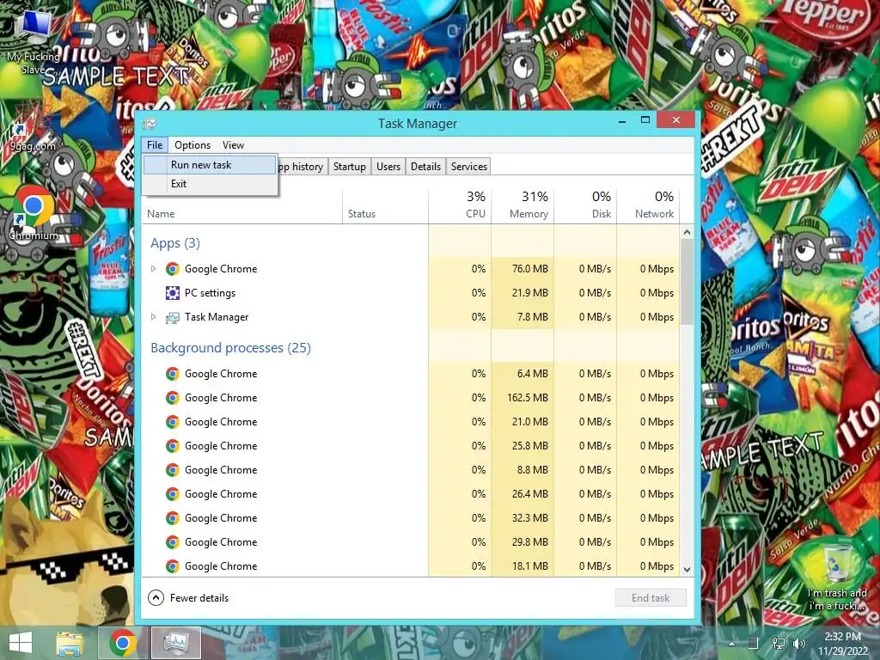880x660 pixels.
Task: Select the Chrome icon using 8.8 MB
Action: (172, 470)
